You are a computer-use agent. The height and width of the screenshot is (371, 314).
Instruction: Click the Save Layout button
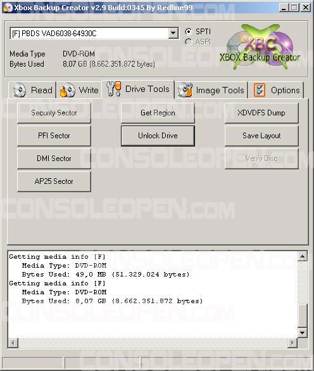pyautogui.click(x=261, y=136)
